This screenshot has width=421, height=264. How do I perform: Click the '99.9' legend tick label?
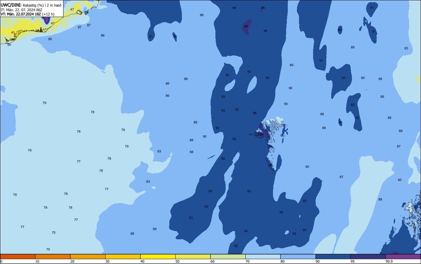[389, 261]
